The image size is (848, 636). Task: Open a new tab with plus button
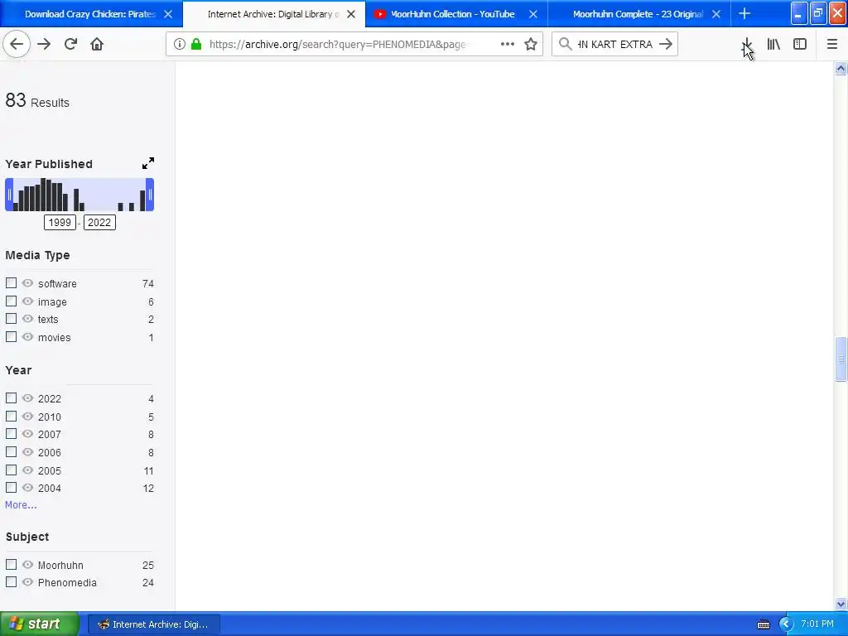[x=744, y=14]
